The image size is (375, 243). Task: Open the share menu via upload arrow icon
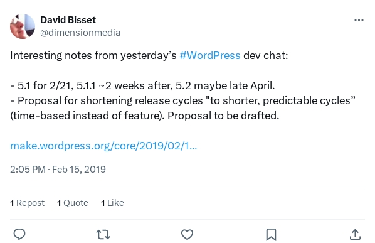click(355, 234)
